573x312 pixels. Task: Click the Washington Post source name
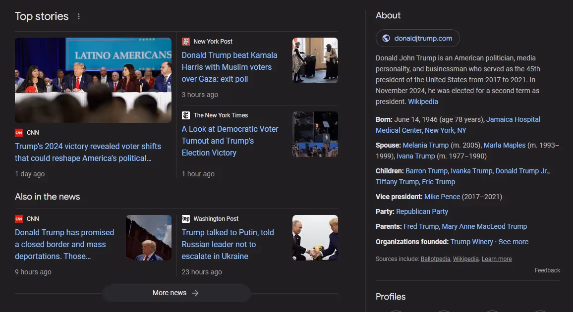click(x=216, y=219)
